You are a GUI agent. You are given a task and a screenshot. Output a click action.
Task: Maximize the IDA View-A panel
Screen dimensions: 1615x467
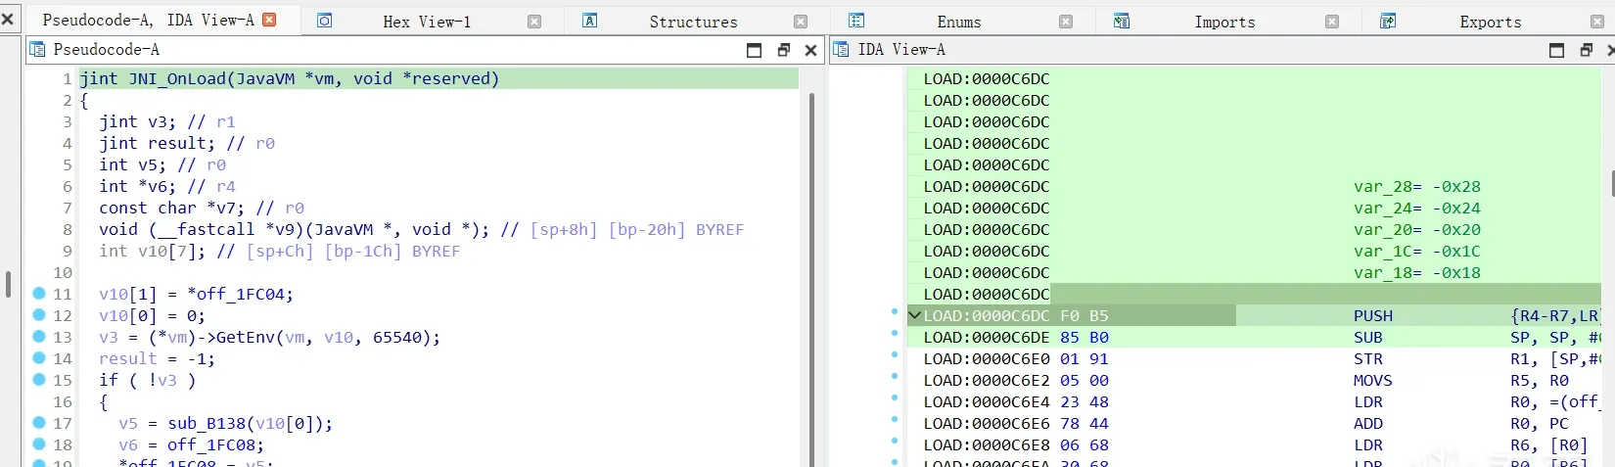[x=1556, y=50]
